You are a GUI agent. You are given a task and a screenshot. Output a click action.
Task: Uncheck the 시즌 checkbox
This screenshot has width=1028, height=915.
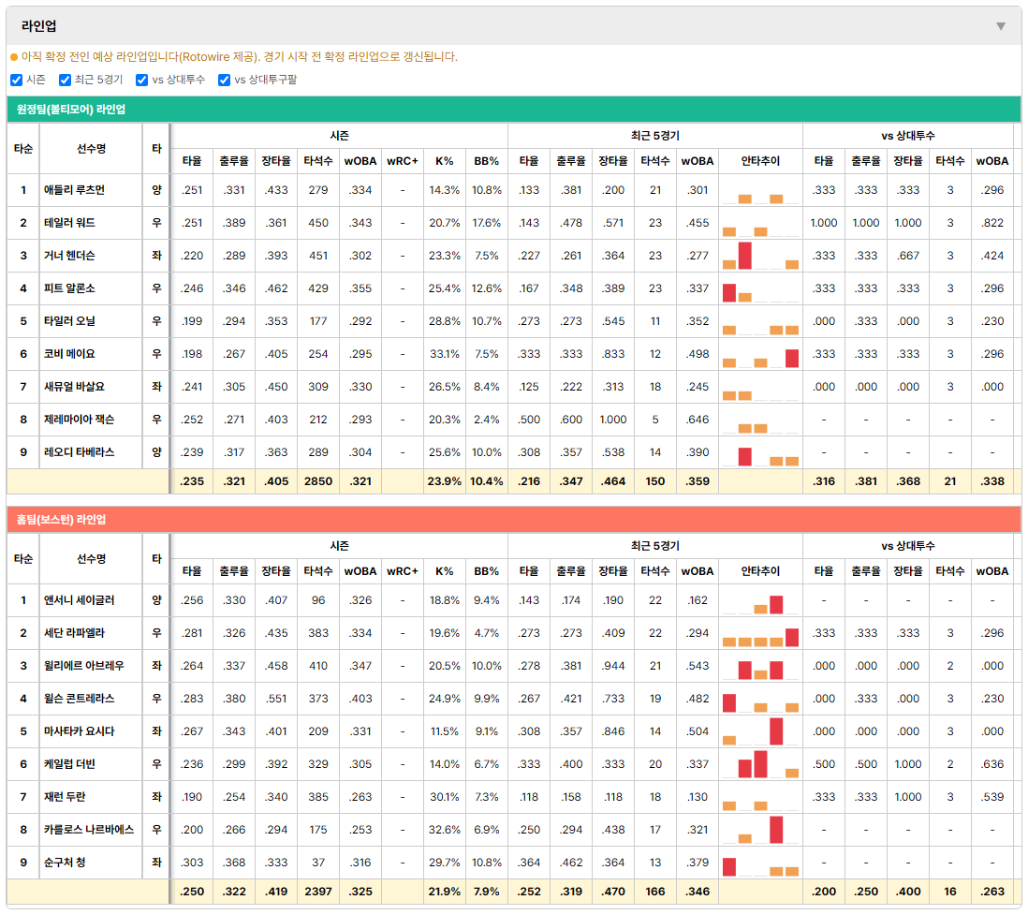click(x=17, y=80)
